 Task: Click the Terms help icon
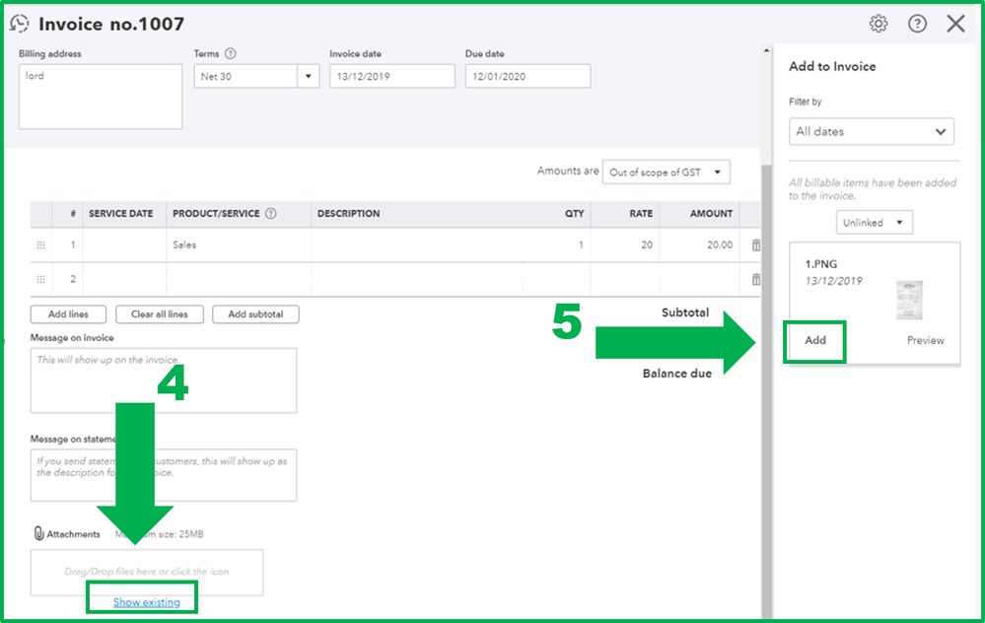[231, 53]
